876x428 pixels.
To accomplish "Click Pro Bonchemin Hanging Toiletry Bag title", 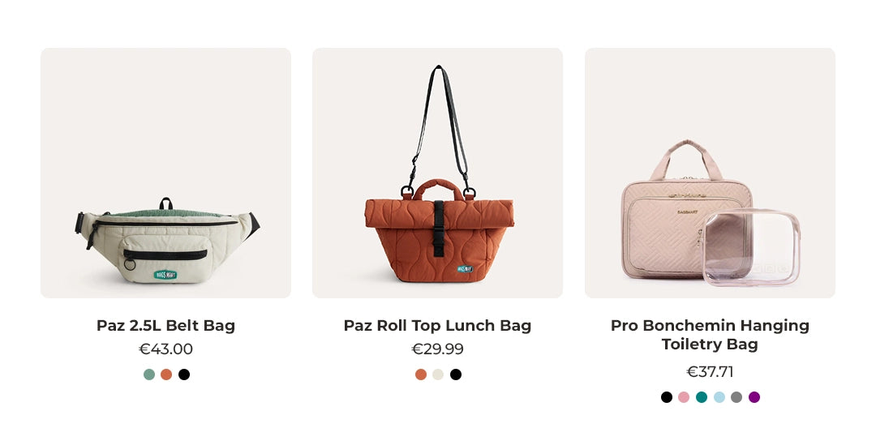I will coord(710,335).
